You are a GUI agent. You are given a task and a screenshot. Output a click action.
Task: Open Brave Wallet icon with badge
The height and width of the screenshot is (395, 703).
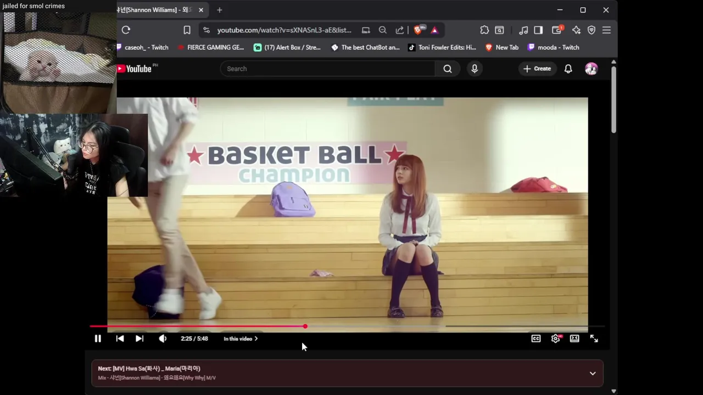pos(557,30)
